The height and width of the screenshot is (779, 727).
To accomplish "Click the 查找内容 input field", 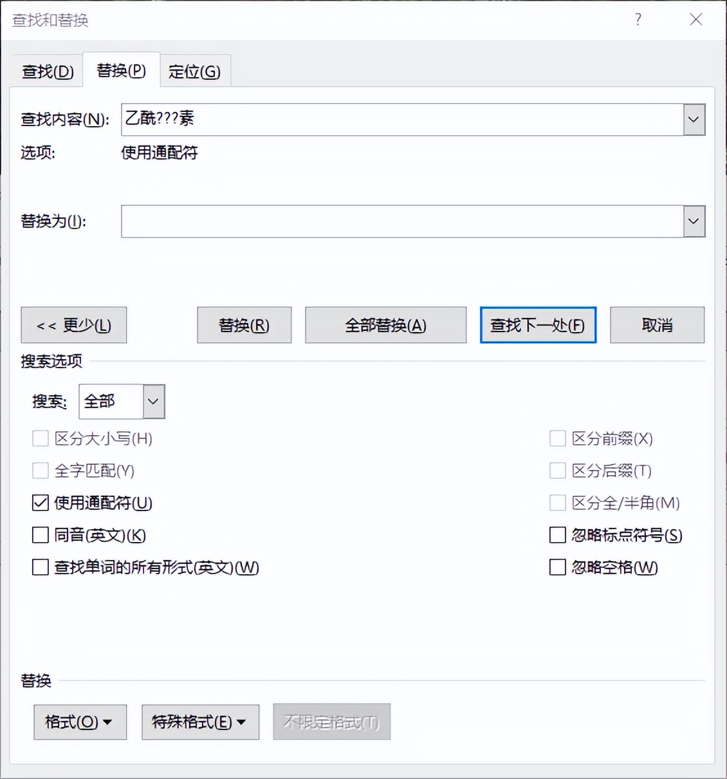I will 402,119.
